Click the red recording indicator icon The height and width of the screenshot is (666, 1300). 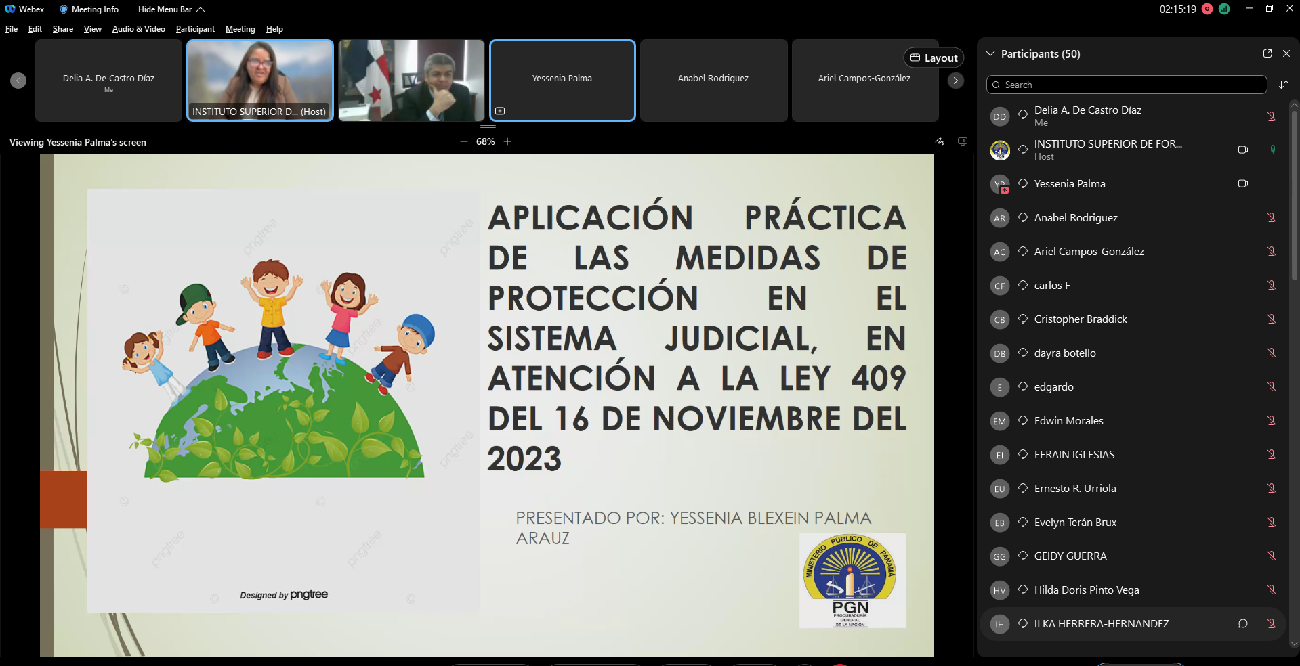(1207, 9)
